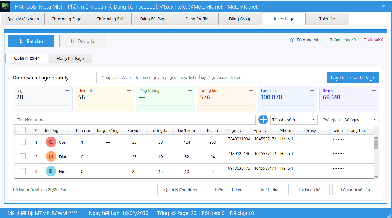Image resolution: width=392 pixels, height=218 pixels.
Task: Click Page ID 718912614 cell
Action: pyautogui.click(x=239, y=154)
